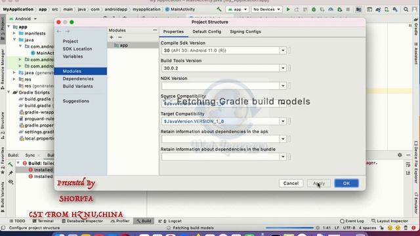420x236 pixels.
Task: Click the Debug app bug icon
Action: point(314,9)
